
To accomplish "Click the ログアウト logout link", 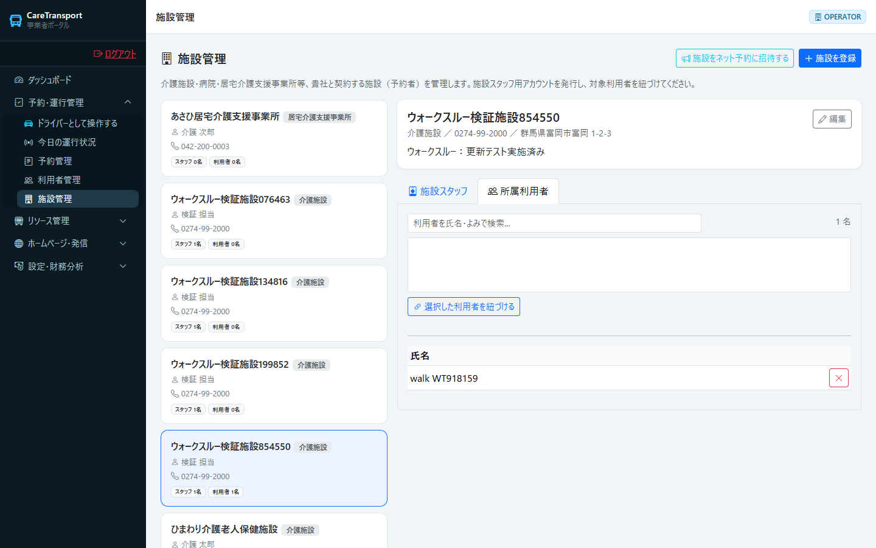I will click(115, 54).
